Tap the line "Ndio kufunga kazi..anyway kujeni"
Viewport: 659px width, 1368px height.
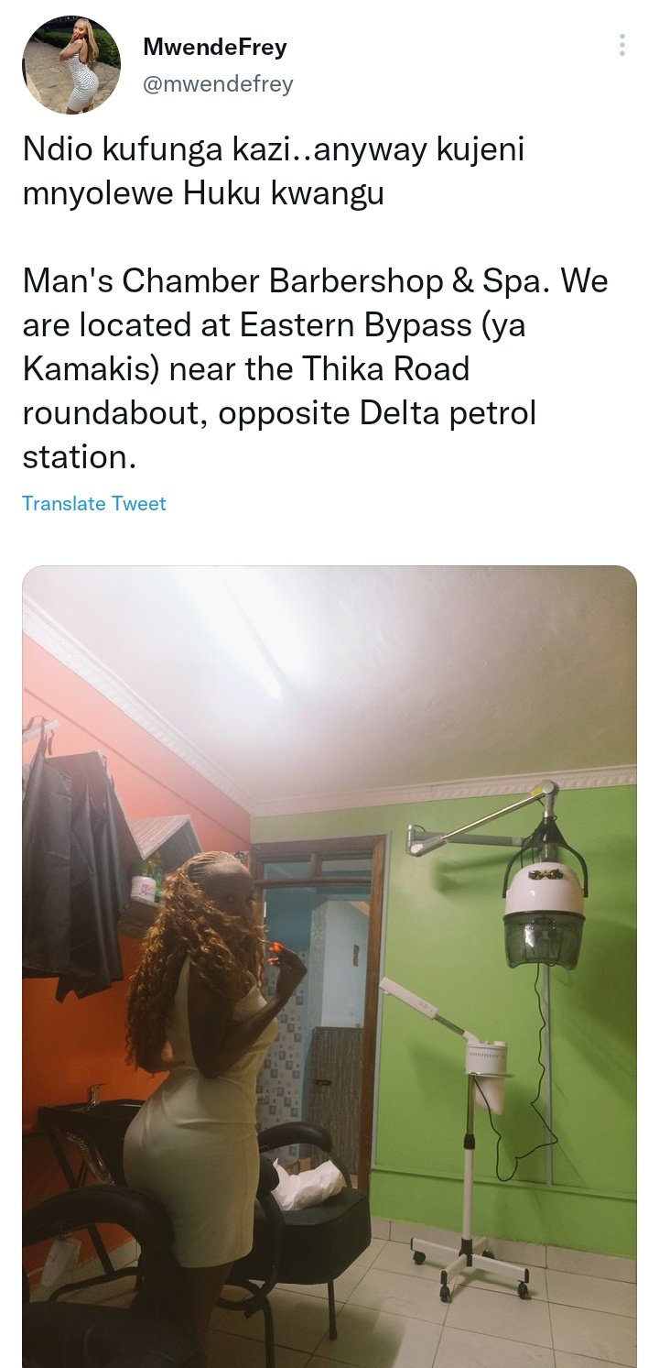coord(273,151)
